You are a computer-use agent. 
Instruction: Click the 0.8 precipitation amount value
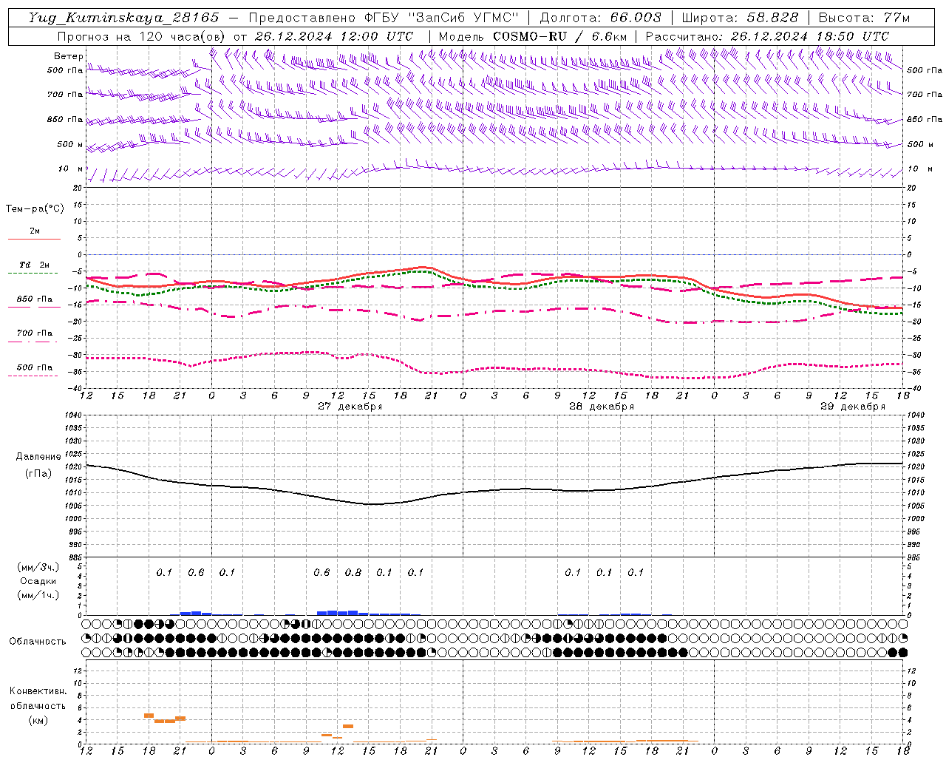[x=353, y=573]
